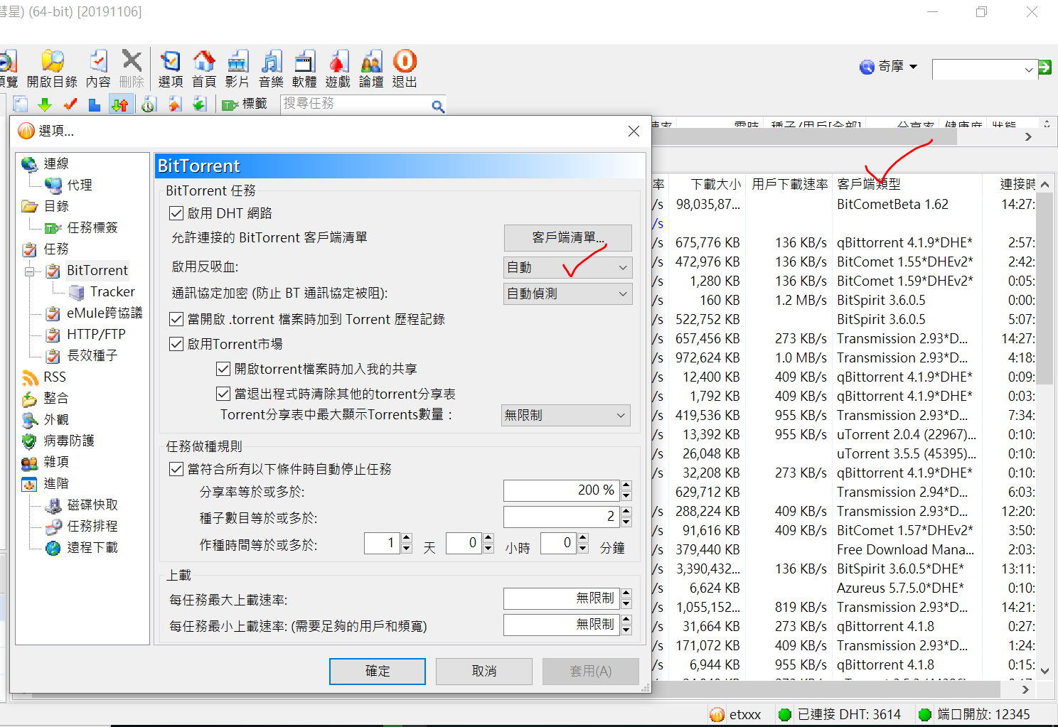Toggle 當退出程式時清除其他的torrent分享表 checkbox
The image size is (1058, 727).
point(223,394)
